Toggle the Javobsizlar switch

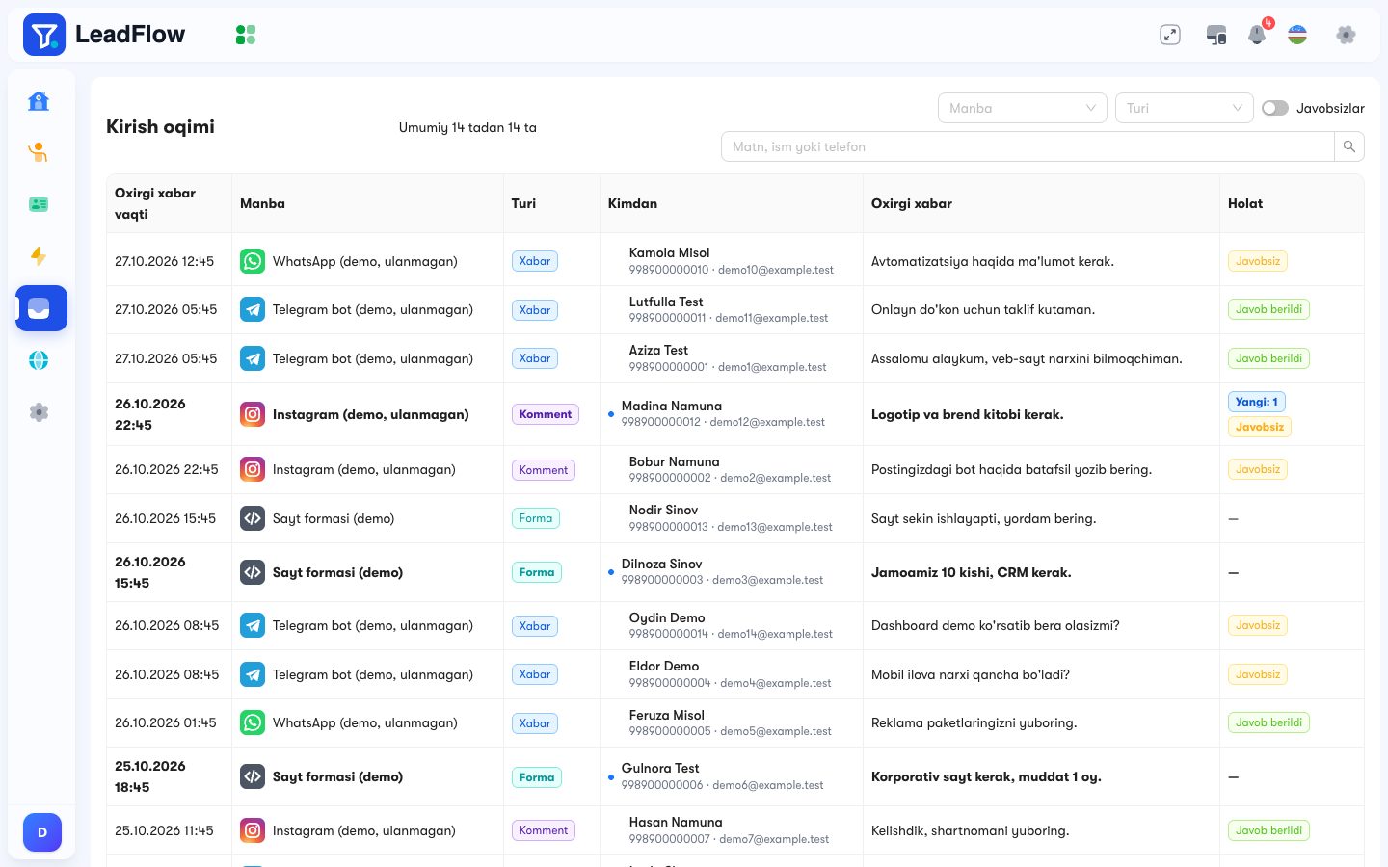[x=1275, y=108]
